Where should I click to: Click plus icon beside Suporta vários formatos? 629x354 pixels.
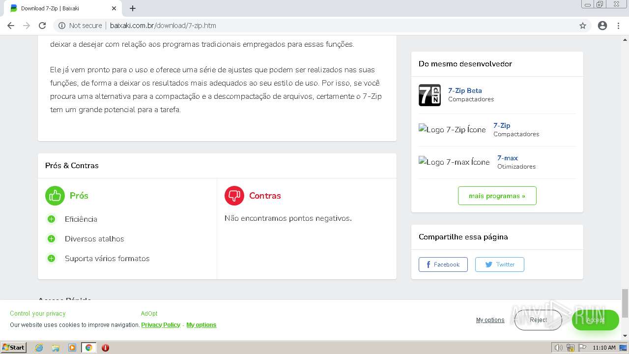click(51, 258)
